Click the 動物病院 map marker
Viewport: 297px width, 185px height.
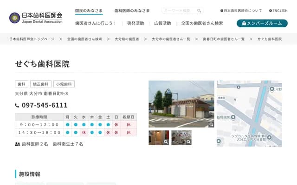233,117
